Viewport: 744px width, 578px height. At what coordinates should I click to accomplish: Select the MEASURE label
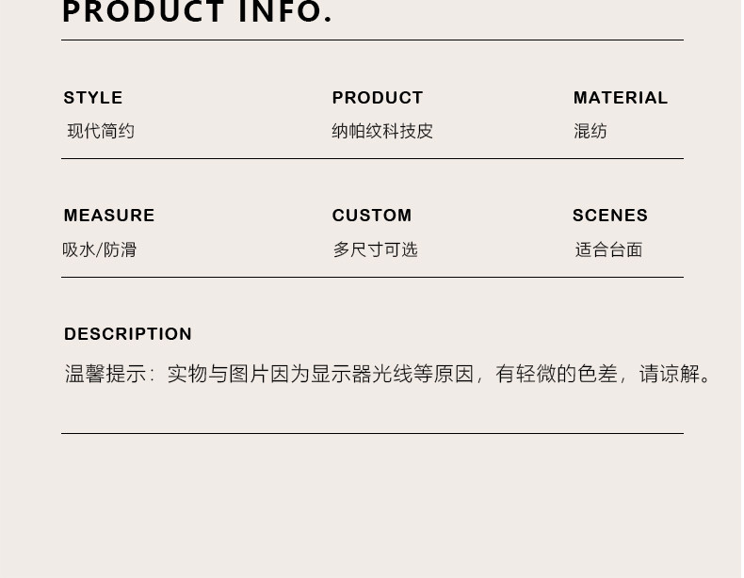(x=109, y=216)
